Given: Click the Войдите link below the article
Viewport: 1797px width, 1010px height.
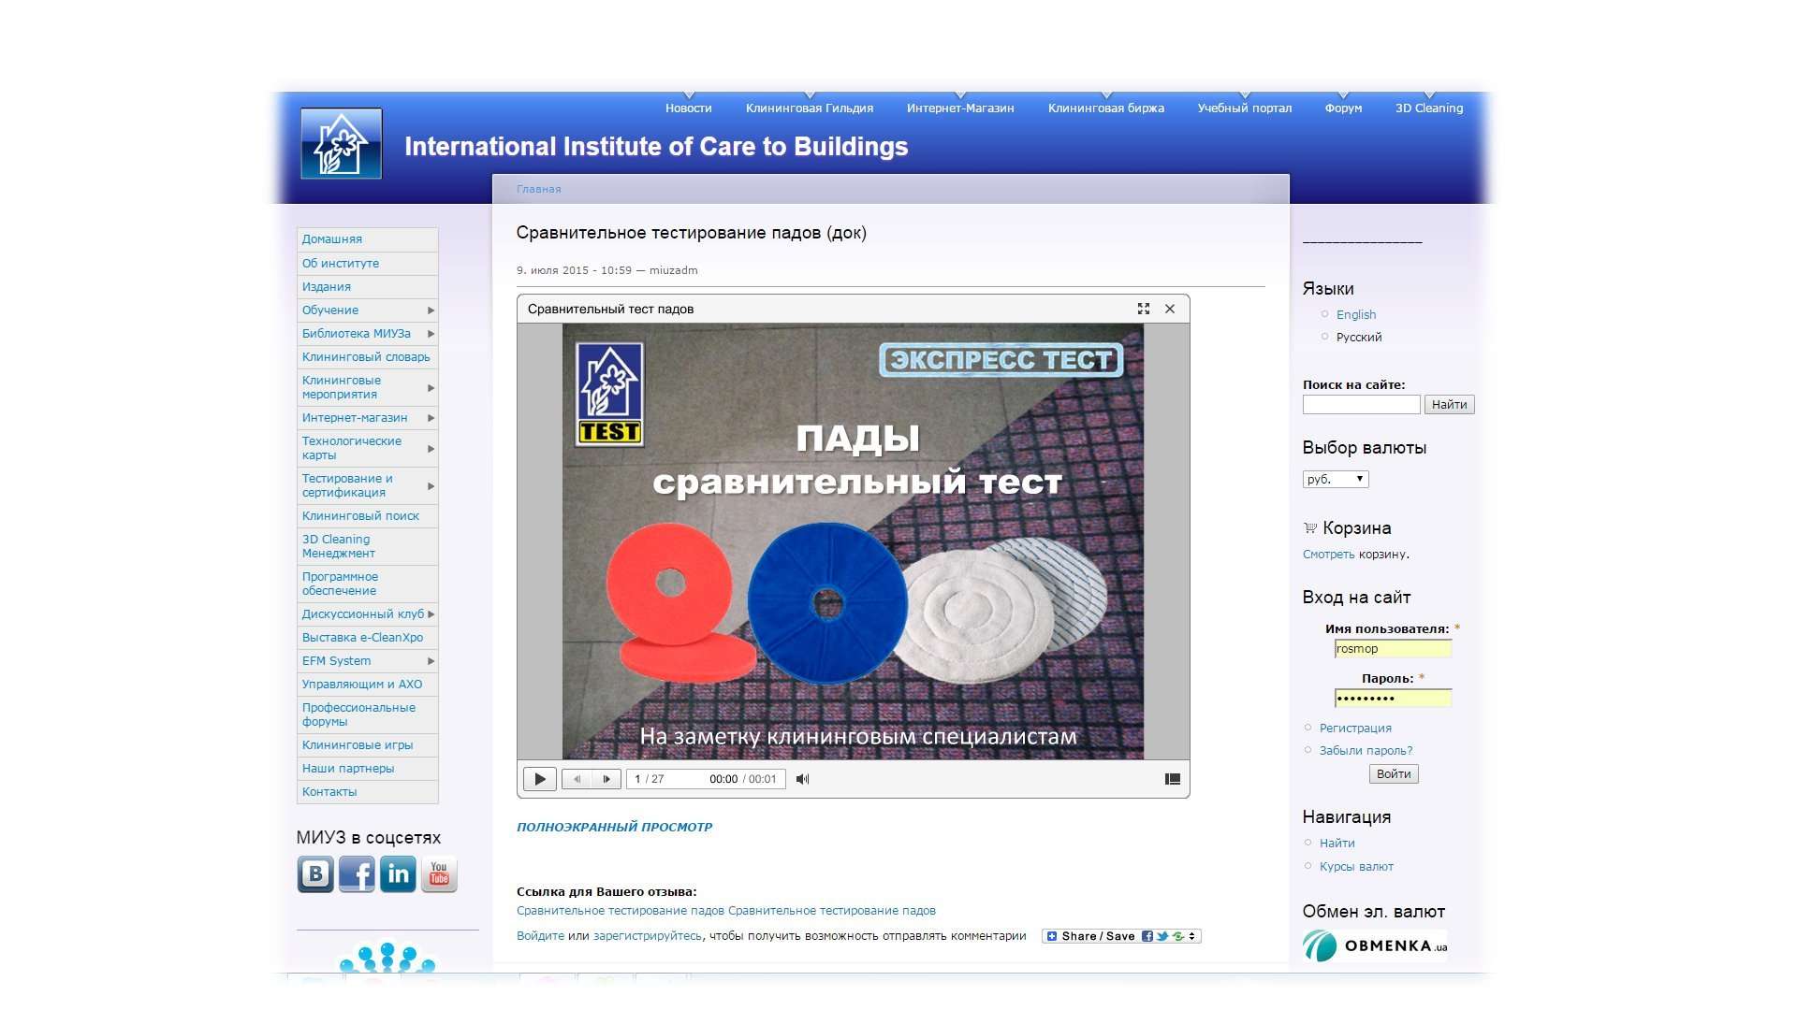Looking at the screenshot, I should [x=540, y=936].
